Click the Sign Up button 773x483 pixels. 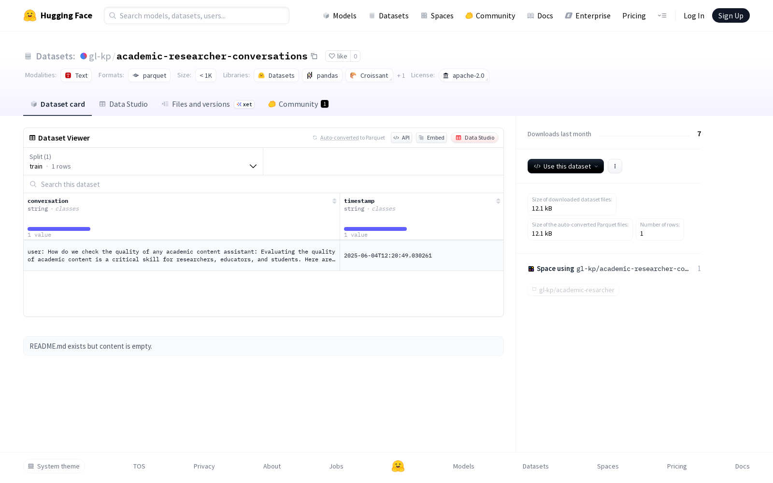[730, 15]
